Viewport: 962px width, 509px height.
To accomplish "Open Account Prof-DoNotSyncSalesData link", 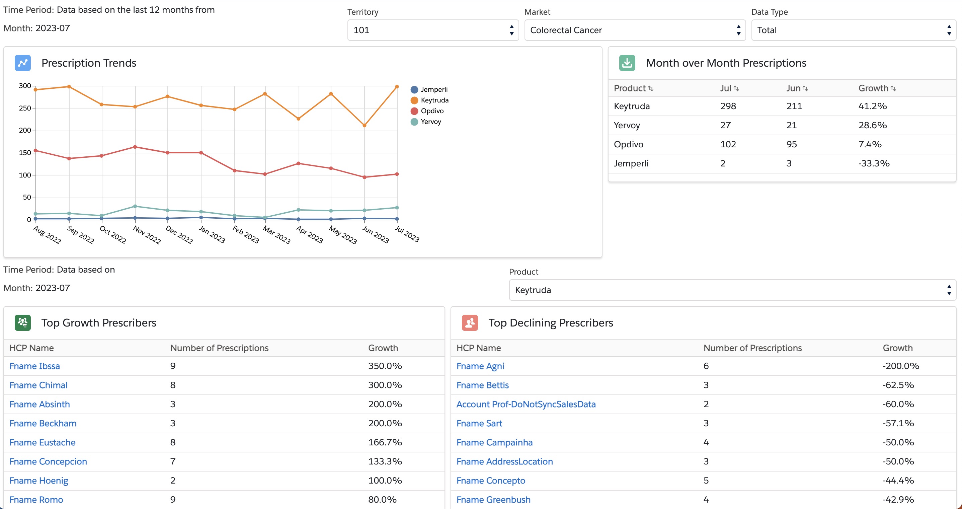I will tap(526, 404).
